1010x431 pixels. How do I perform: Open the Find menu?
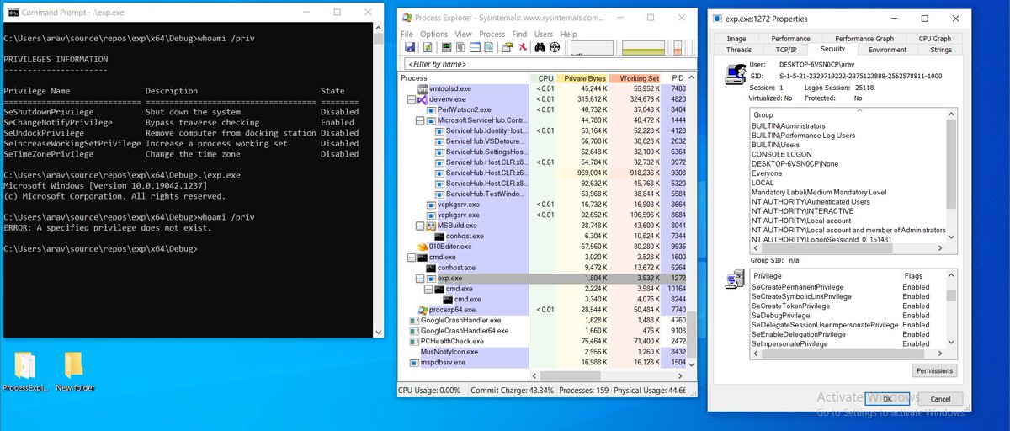click(519, 34)
